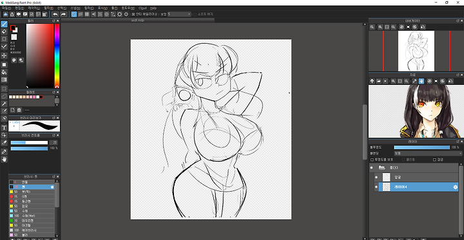Turn on the vanishing point snap icon
464x240 pixels.
[93, 14]
